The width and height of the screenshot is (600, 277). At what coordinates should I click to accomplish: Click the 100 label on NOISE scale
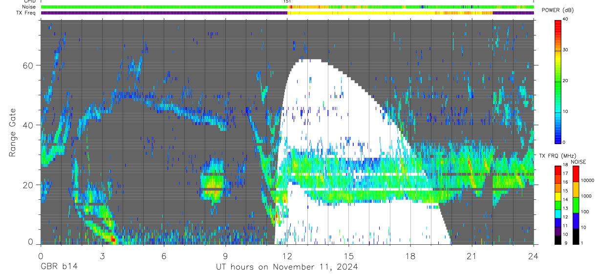pos(584,212)
